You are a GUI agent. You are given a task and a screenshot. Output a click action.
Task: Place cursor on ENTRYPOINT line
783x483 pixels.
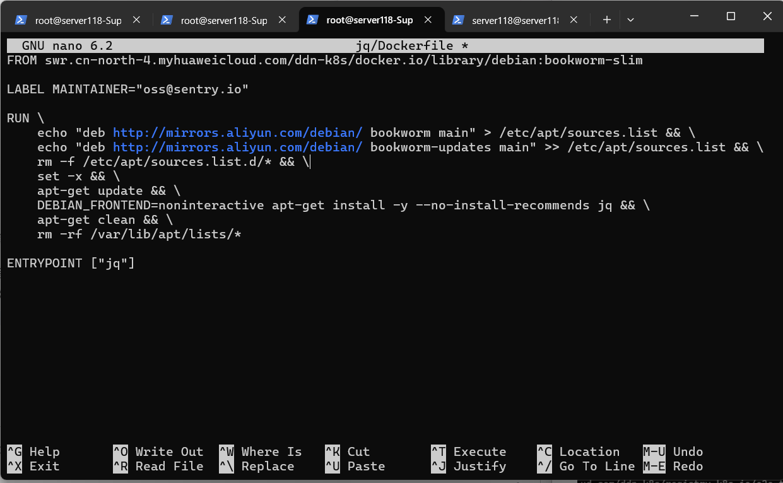click(71, 263)
